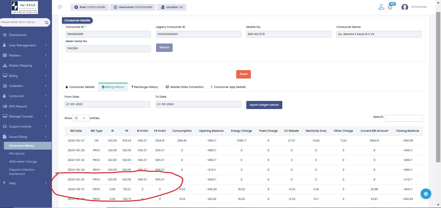
Task: Collapse the Smart Billing menu chevron
Action: tap(46, 137)
